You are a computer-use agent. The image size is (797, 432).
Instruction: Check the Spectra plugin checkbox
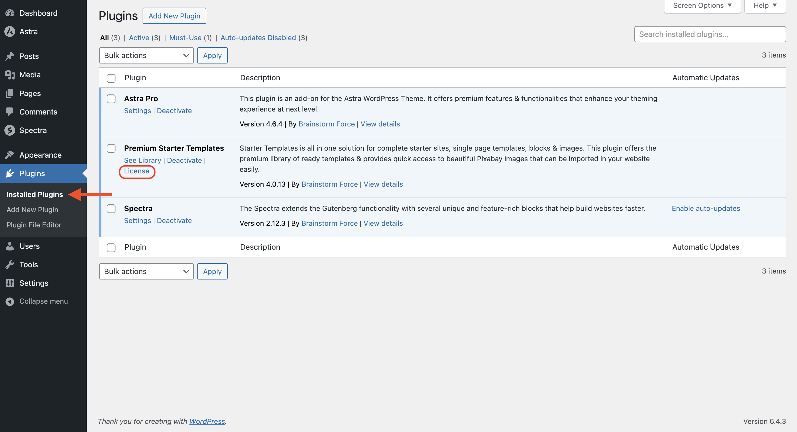111,209
